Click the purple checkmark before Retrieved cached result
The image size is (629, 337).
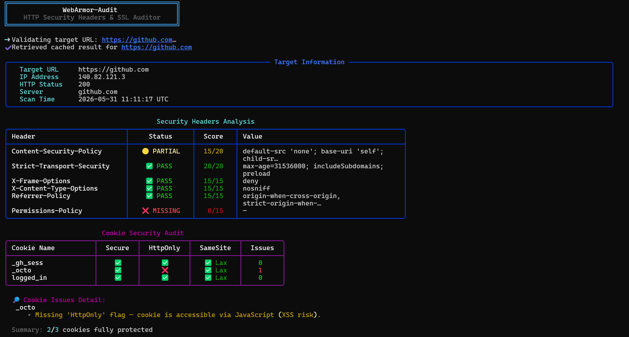coord(8,47)
